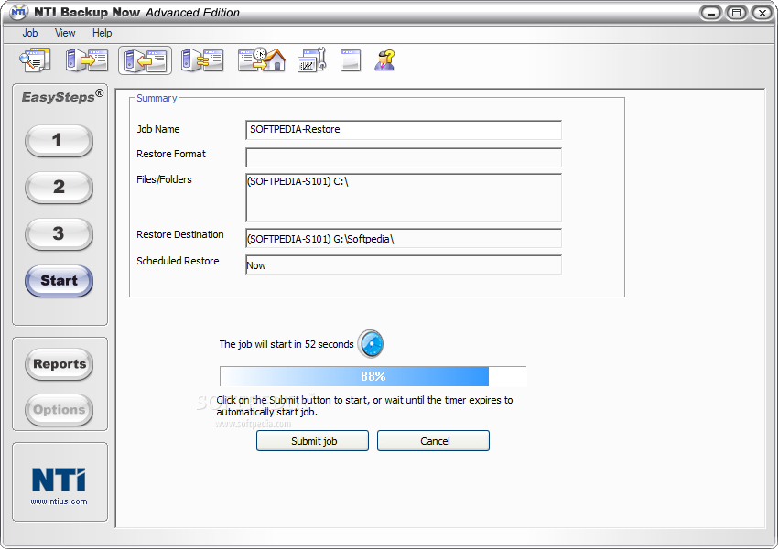Click the 'Files/Folders' label
Screen dimensions: 779x550
[x=164, y=179]
